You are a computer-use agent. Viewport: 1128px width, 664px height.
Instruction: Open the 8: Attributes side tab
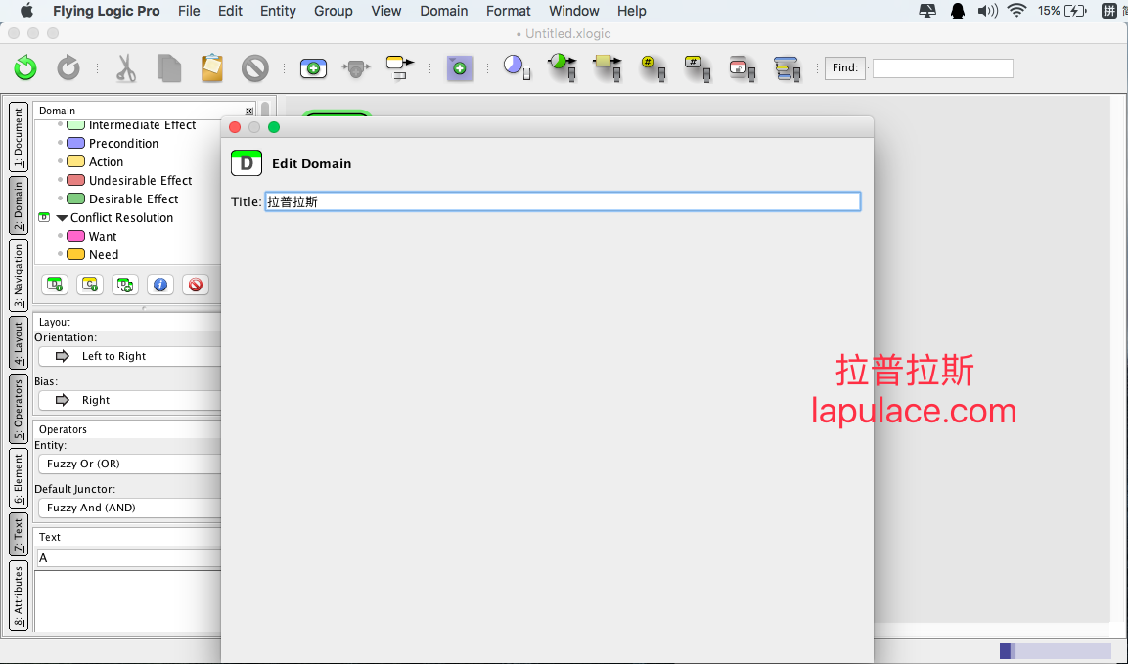coord(19,596)
